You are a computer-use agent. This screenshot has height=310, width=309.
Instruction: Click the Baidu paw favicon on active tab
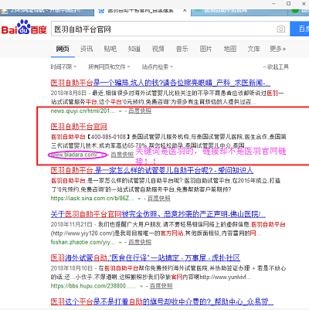pos(101,11)
